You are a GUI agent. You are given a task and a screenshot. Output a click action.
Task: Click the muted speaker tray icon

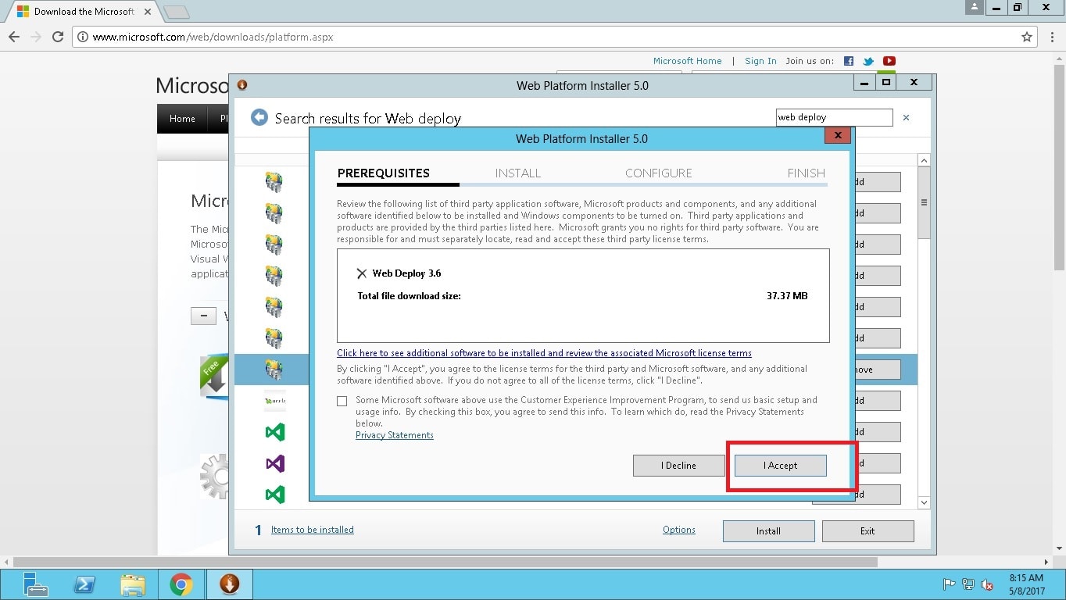pyautogui.click(x=987, y=584)
